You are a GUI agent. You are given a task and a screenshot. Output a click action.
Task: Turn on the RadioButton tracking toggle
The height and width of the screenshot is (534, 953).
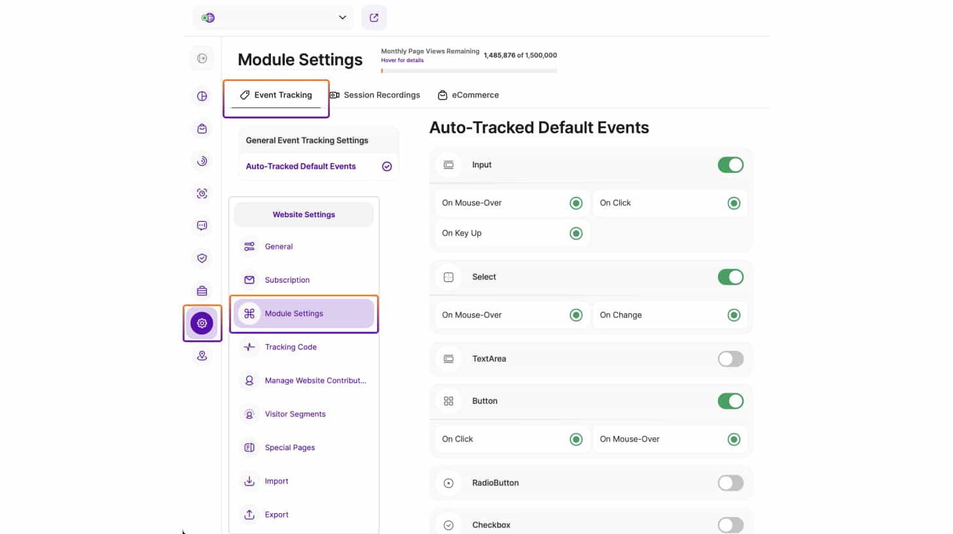pyautogui.click(x=730, y=483)
